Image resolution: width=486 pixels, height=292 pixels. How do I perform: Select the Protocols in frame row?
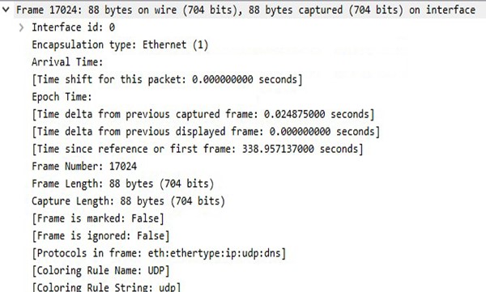point(159,253)
